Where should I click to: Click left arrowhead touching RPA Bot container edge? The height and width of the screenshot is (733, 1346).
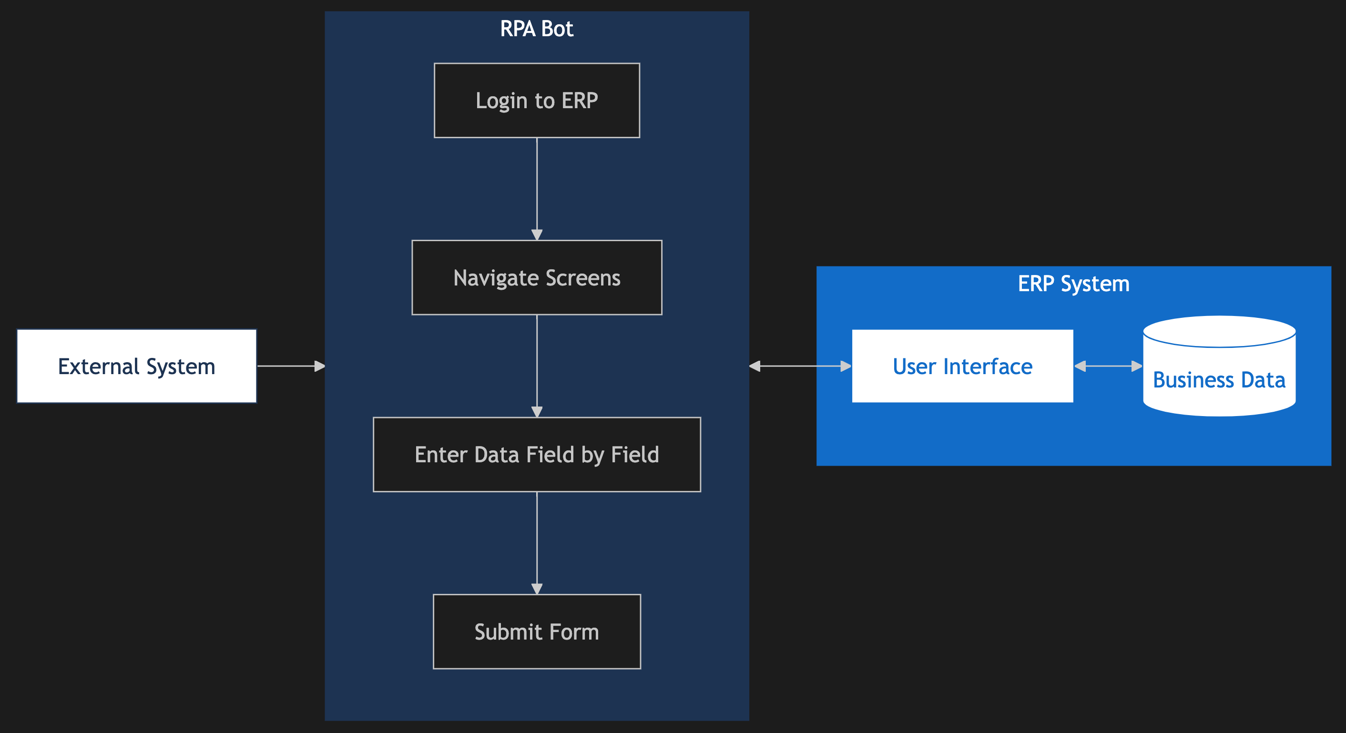coord(755,366)
